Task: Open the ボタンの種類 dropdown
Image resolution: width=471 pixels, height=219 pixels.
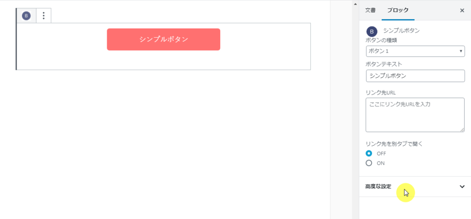Action: tap(415, 51)
